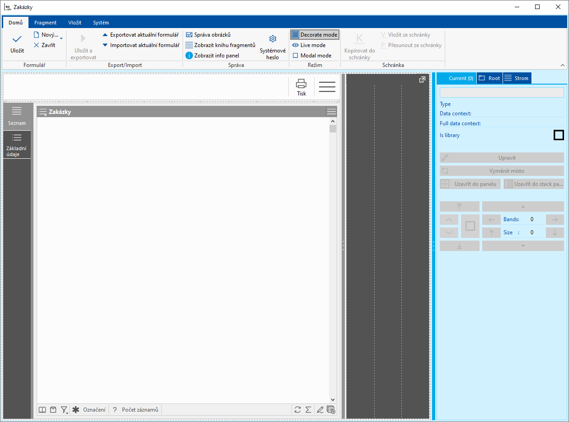Open the Fragment ribbon tab

[46, 23]
